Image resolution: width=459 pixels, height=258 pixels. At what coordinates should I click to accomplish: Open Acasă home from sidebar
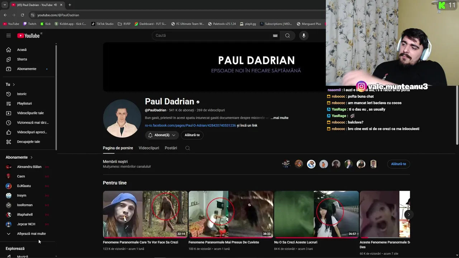coord(28,50)
